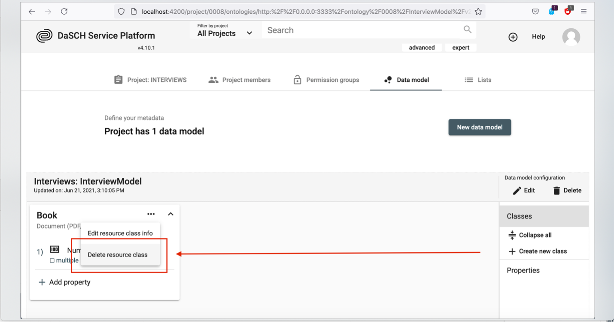614x323 pixels.
Task: Switch to the Lists tab
Action: 478,80
